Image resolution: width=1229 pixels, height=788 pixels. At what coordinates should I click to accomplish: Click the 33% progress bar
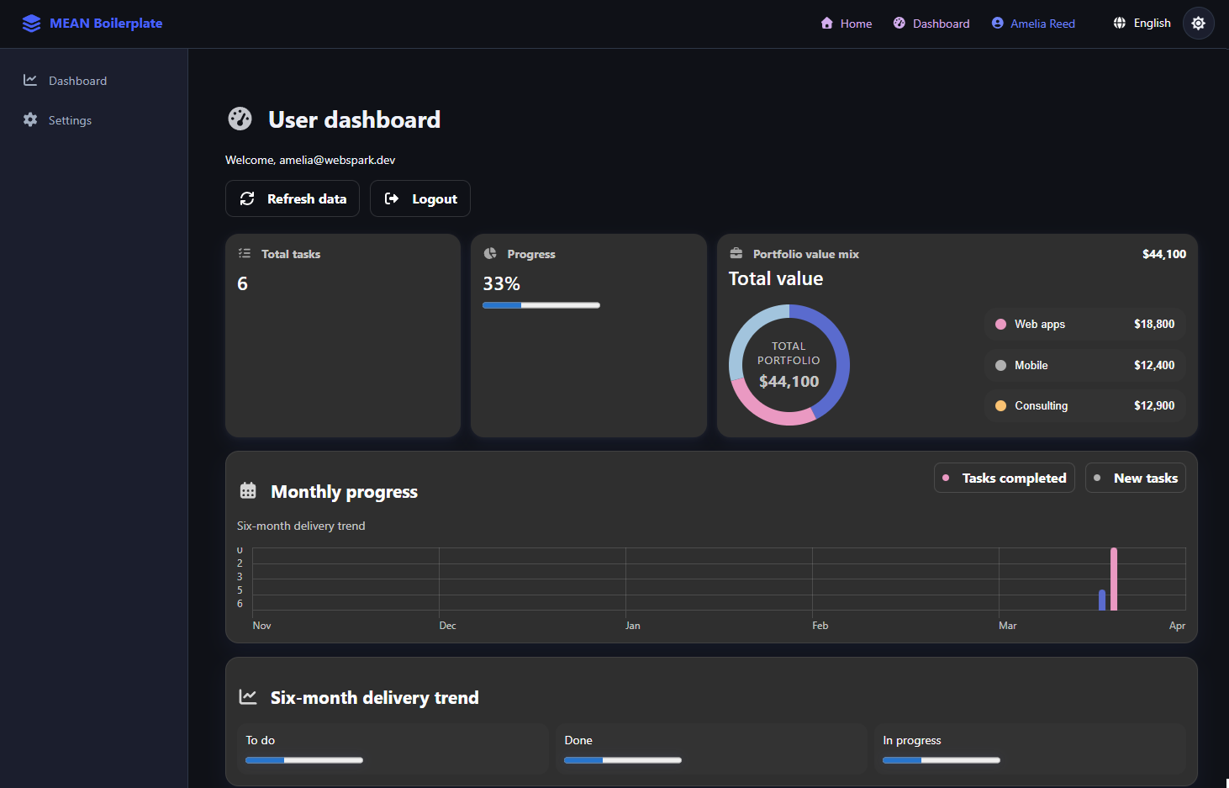541,305
